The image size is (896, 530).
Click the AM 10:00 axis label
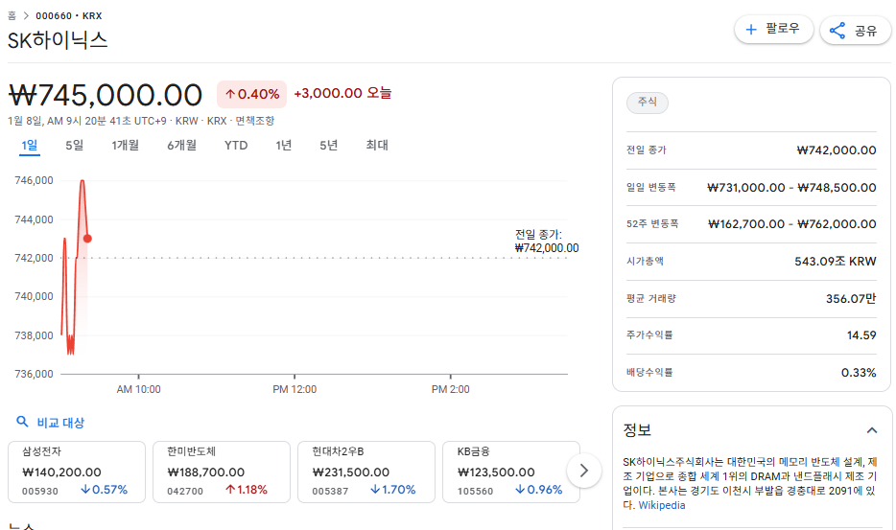(x=138, y=389)
